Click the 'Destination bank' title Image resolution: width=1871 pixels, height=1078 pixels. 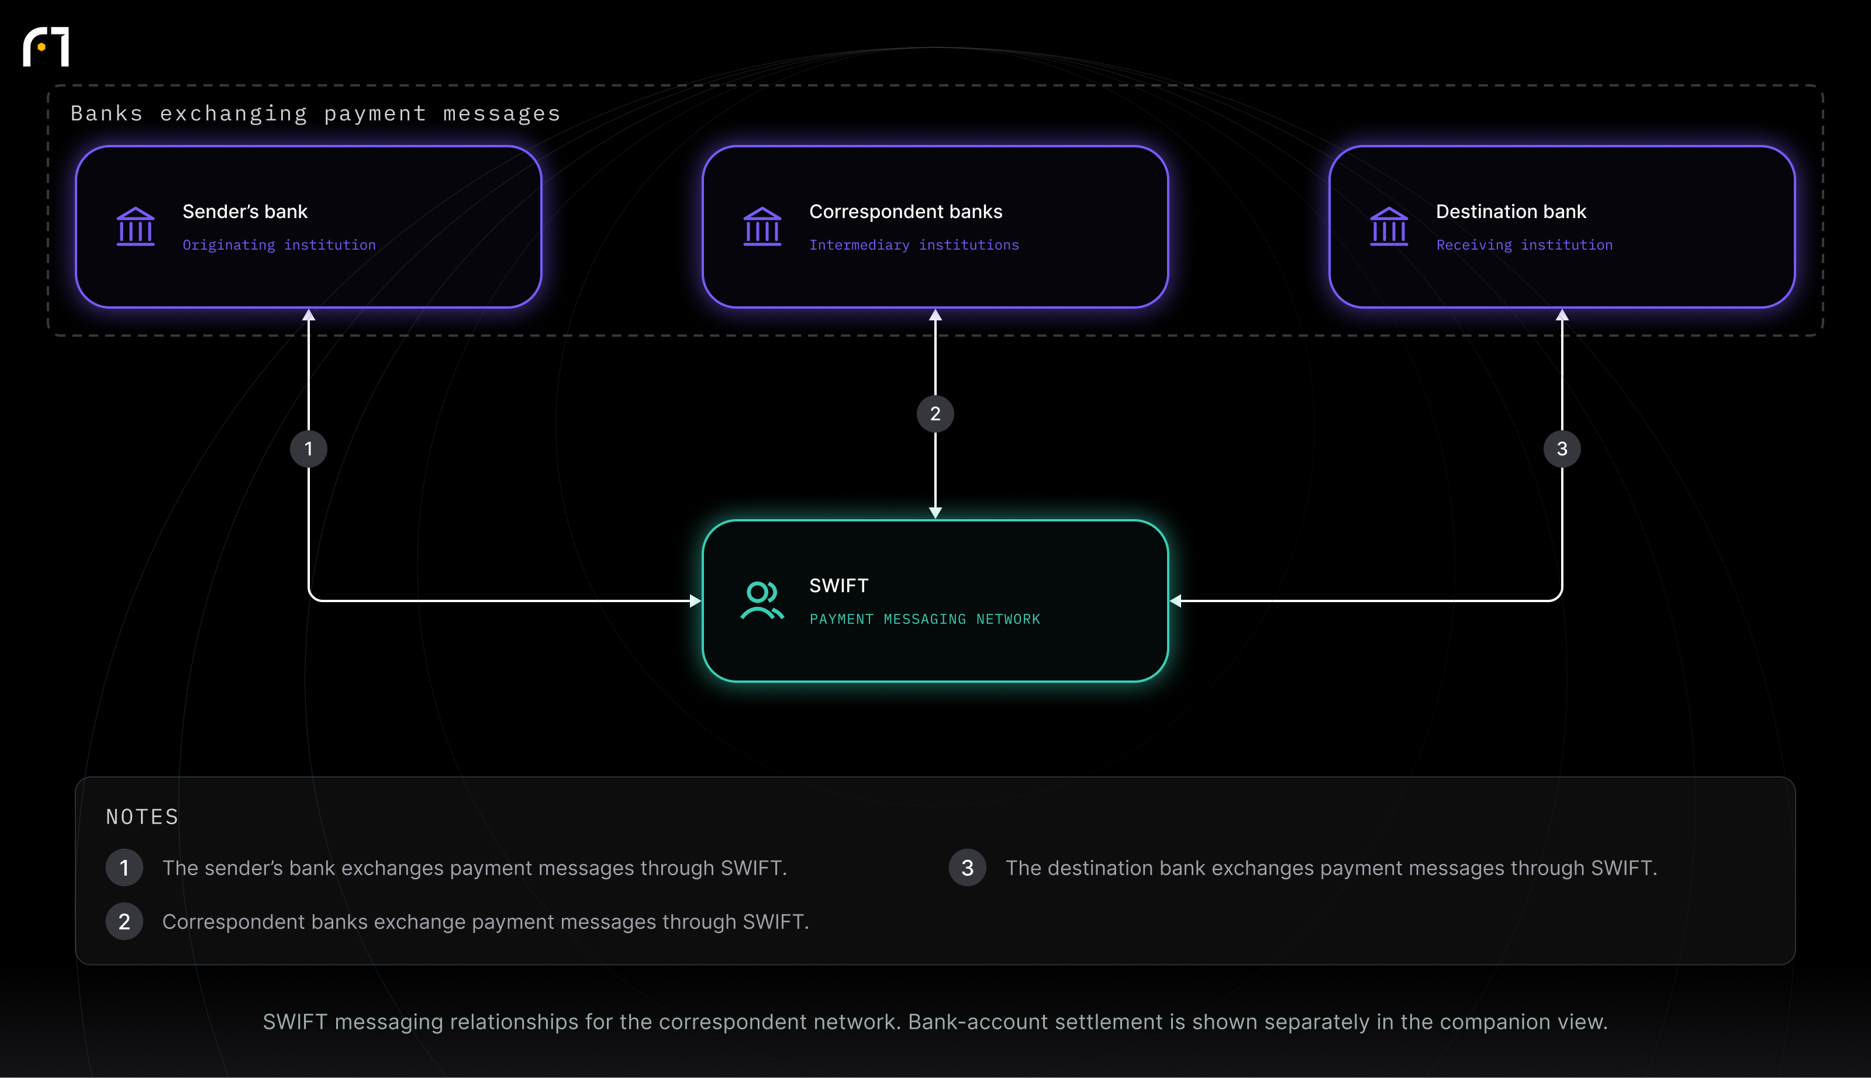tap(1510, 212)
